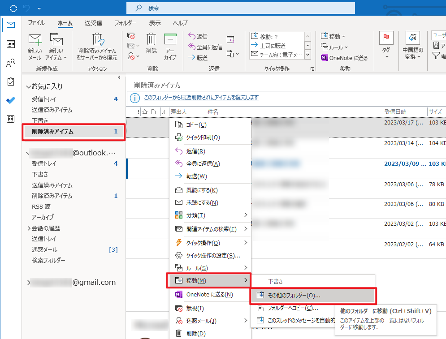Viewport: 446px width, 339px height.
Task: Open the To Do checkmark icon
Action: [10, 100]
